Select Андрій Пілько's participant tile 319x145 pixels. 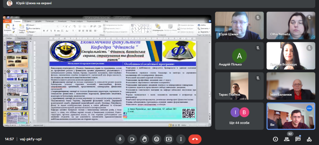coord(239,56)
